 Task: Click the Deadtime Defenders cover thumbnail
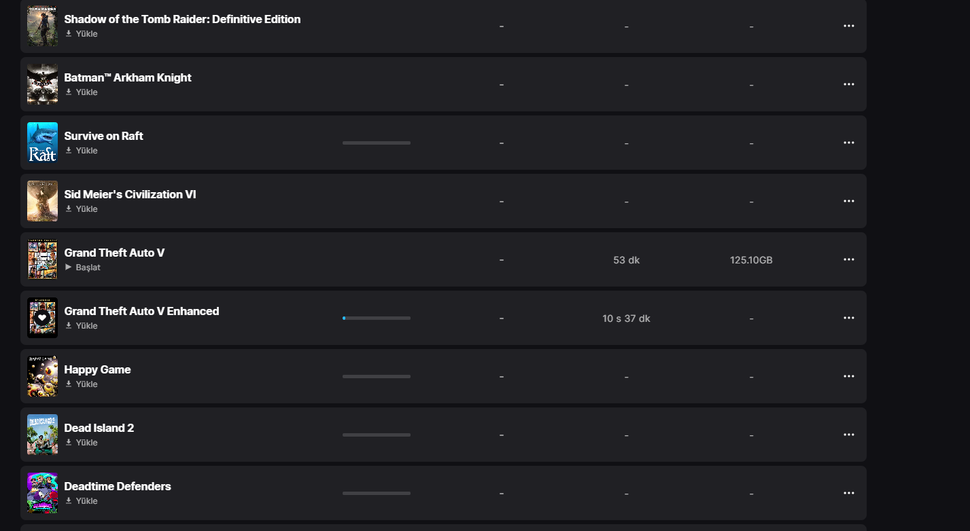point(42,493)
